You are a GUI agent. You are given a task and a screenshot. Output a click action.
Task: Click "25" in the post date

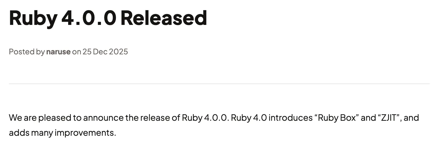point(87,52)
